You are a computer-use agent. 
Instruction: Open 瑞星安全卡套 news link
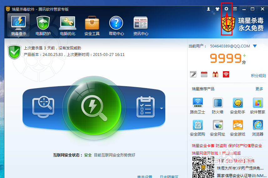(x=227, y=146)
